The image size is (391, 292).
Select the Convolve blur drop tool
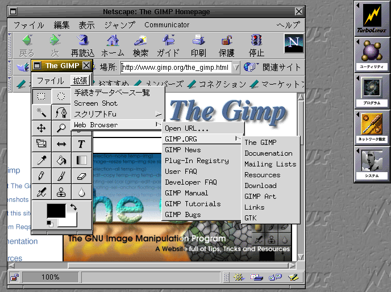[81, 192]
